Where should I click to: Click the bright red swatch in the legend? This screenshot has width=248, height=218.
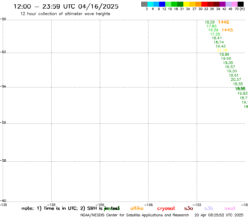(x=204, y=4)
